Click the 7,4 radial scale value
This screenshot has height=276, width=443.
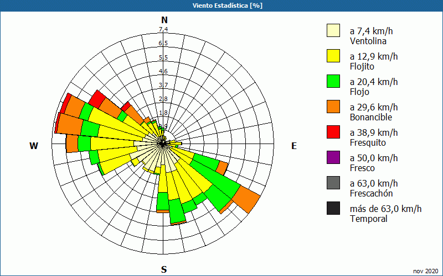[163, 29]
